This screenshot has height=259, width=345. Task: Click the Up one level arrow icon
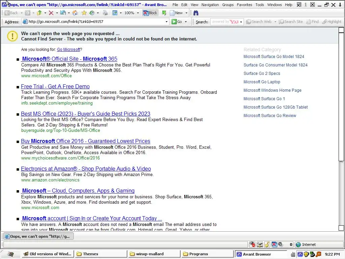click(39, 13)
